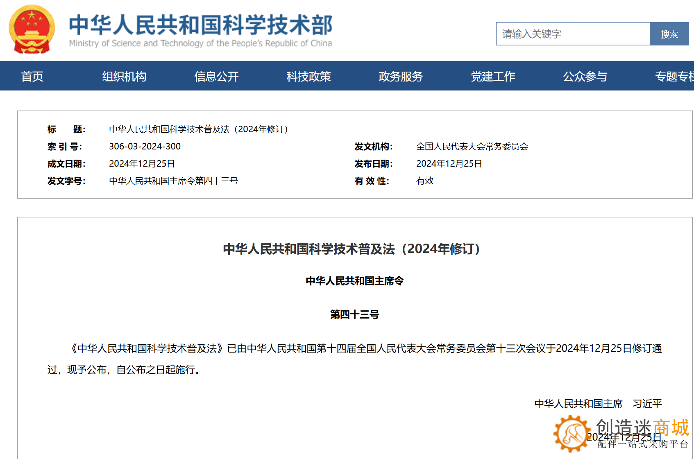Open the 科技政策 nav item

click(x=308, y=76)
